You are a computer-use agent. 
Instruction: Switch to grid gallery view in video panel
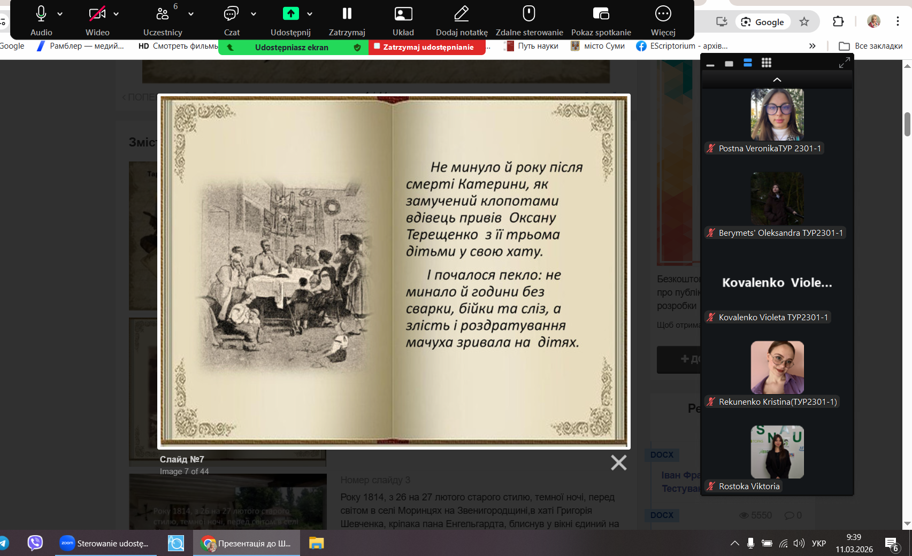(x=766, y=63)
